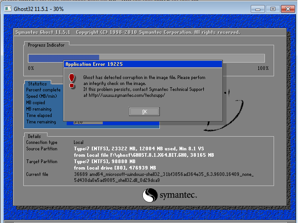The width and height of the screenshot is (301, 223).
Task: Click OK in the Application Error dialog
Action: (x=144, y=111)
